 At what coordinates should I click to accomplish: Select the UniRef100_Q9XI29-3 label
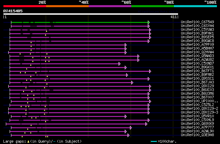point(199,113)
